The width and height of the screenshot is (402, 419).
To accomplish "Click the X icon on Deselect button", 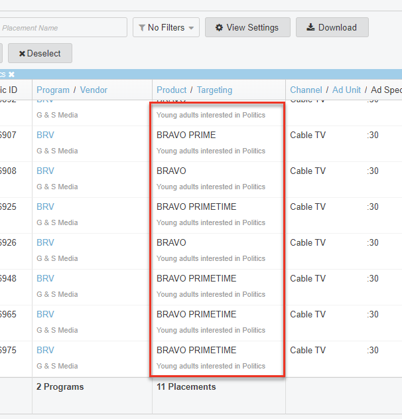I will point(22,54).
